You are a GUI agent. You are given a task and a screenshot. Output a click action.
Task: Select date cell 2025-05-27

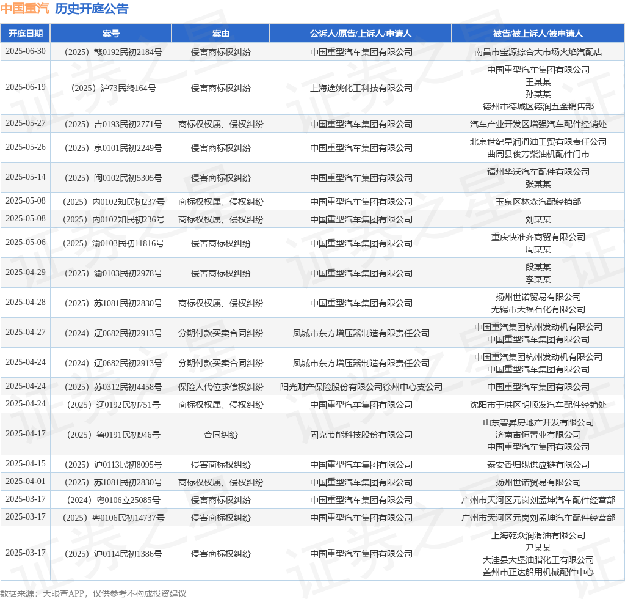26,123
